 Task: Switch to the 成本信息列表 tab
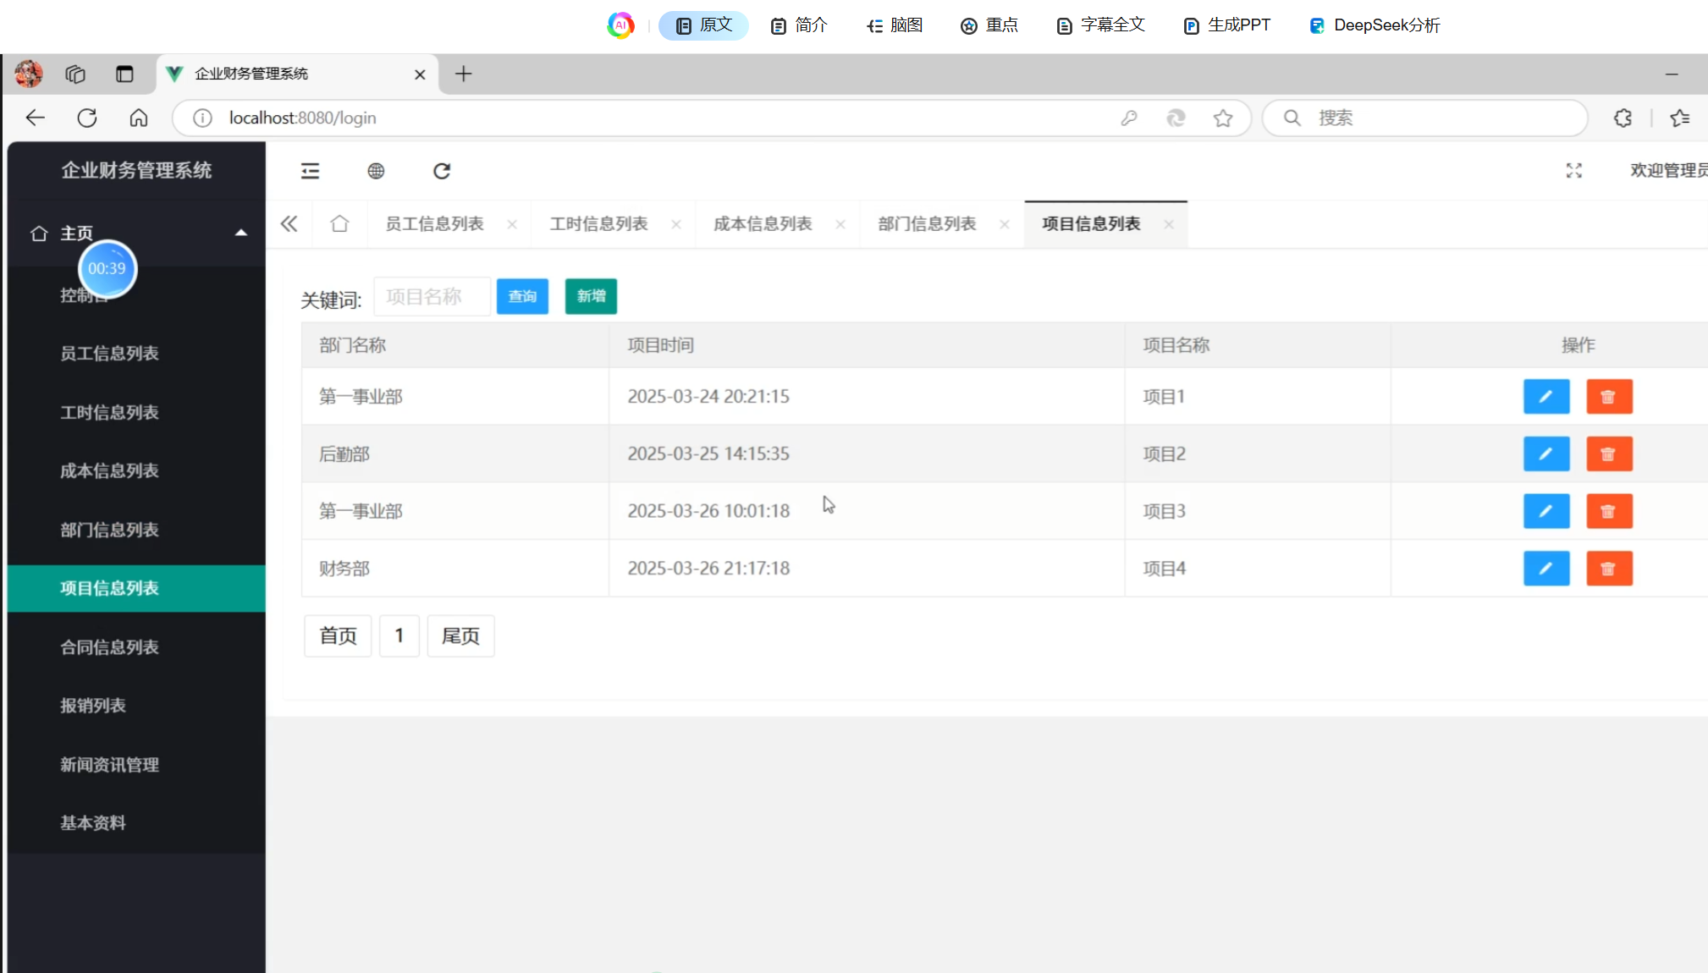tap(763, 224)
